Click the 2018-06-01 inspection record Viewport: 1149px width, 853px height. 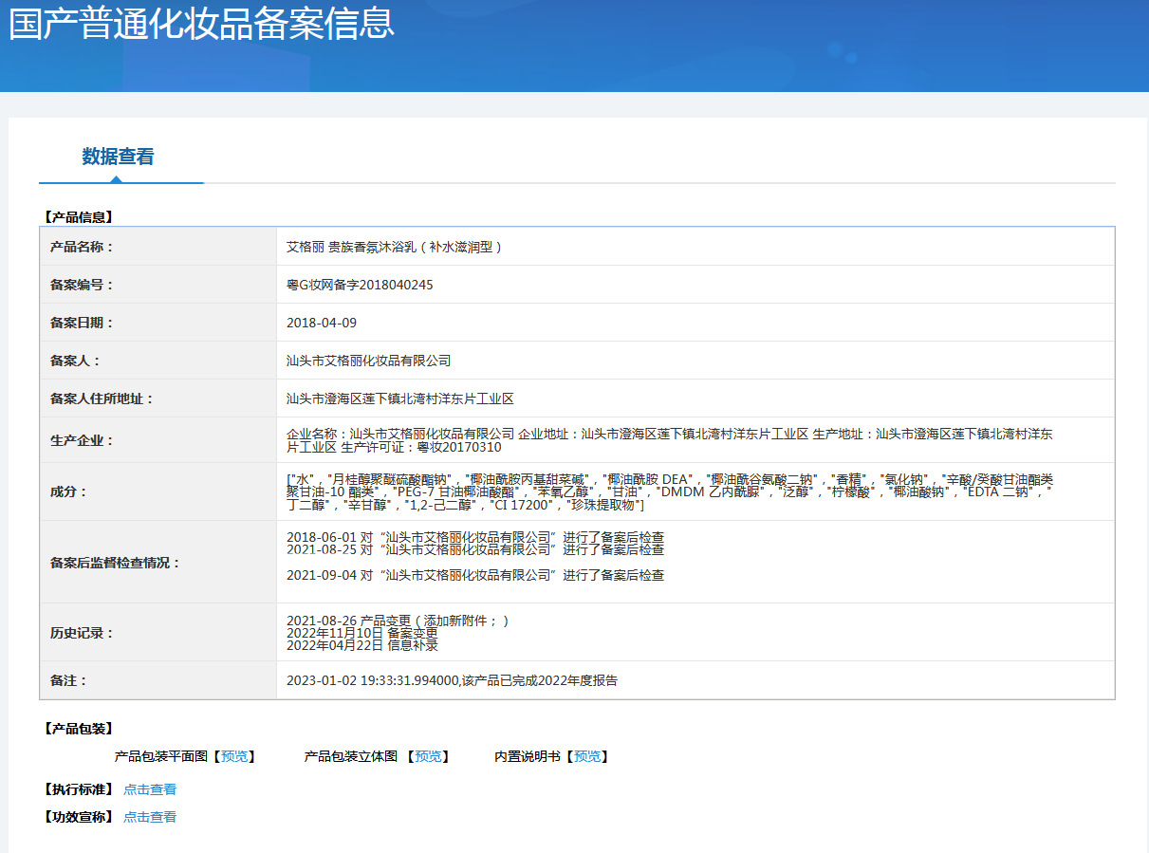(474, 536)
